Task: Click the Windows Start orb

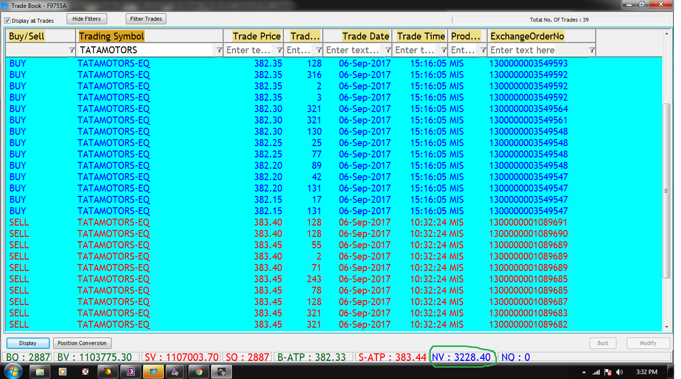Action: click(x=12, y=372)
